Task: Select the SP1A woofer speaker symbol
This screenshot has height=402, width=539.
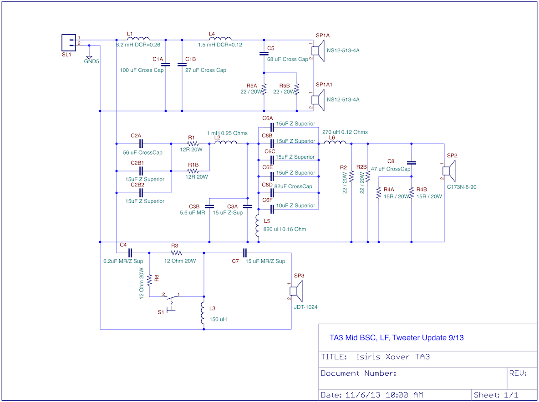Action: pos(318,51)
